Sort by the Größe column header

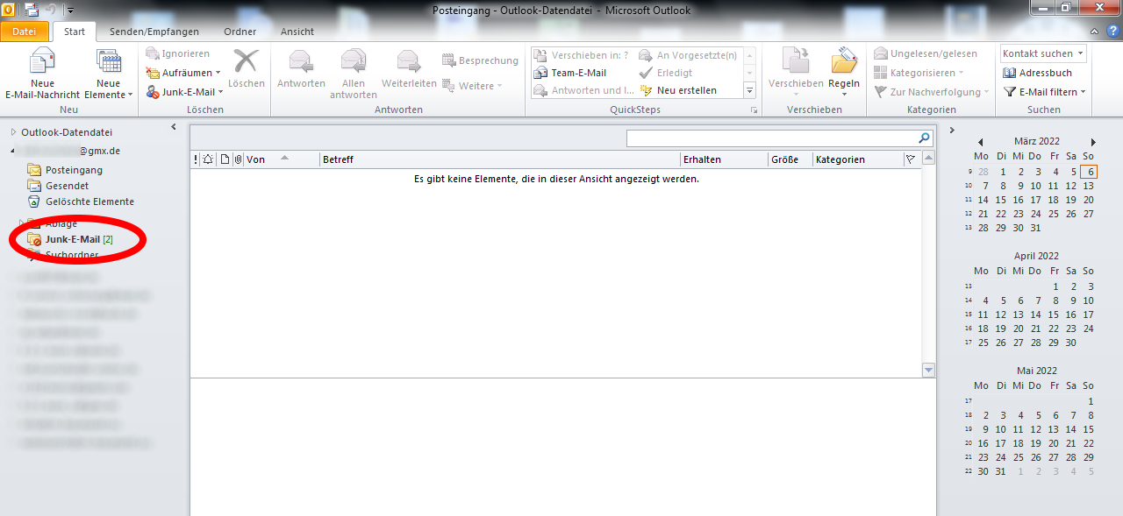(790, 159)
